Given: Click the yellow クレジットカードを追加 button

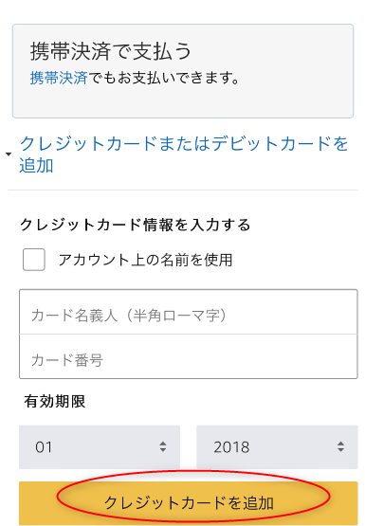Looking at the screenshot, I should 189,503.
